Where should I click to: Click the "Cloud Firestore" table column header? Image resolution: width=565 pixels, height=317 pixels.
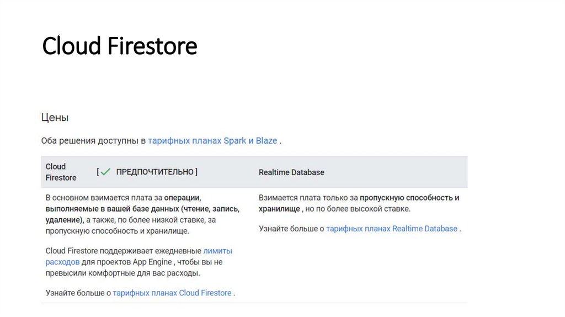pos(61,172)
